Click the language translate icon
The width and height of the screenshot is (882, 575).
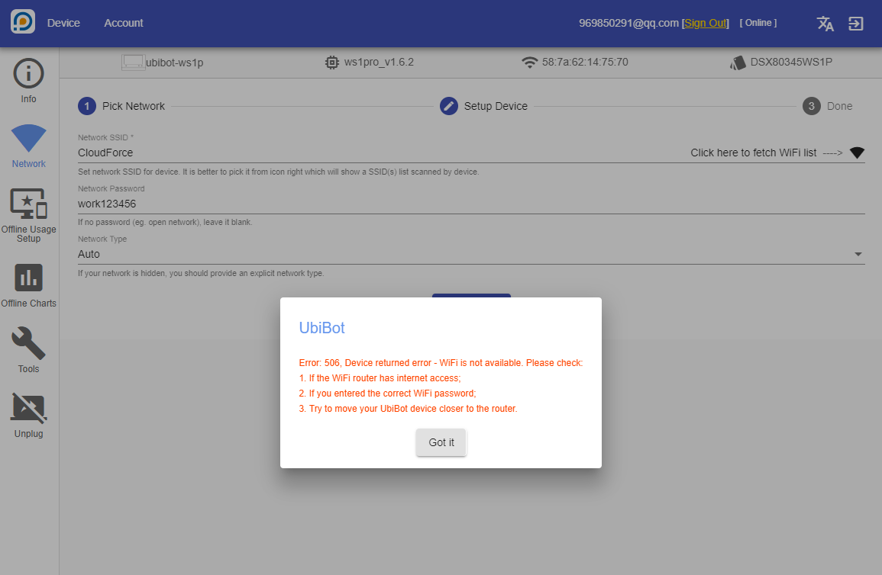coord(825,24)
